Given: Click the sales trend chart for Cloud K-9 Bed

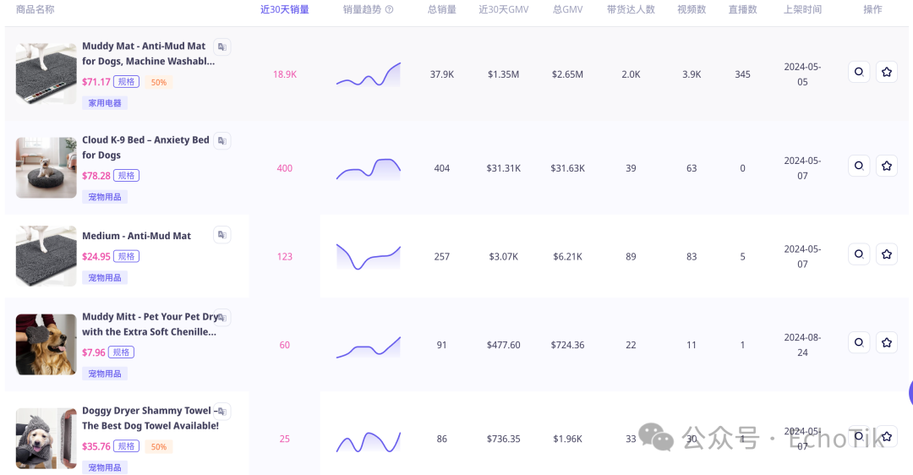Looking at the screenshot, I should point(368,169).
